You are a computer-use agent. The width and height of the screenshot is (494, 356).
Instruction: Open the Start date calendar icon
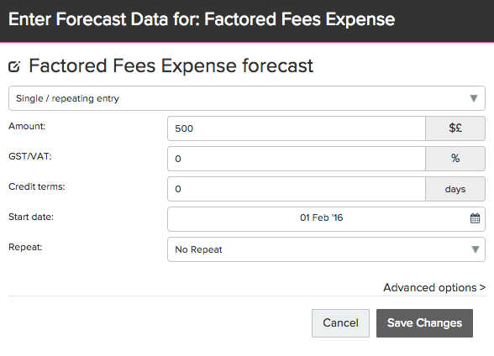pyautogui.click(x=475, y=218)
